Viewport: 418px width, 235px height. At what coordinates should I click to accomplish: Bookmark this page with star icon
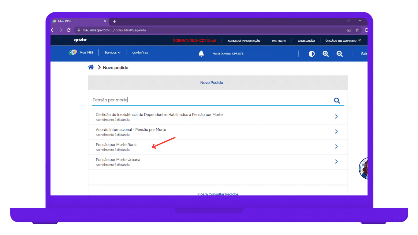(x=357, y=30)
